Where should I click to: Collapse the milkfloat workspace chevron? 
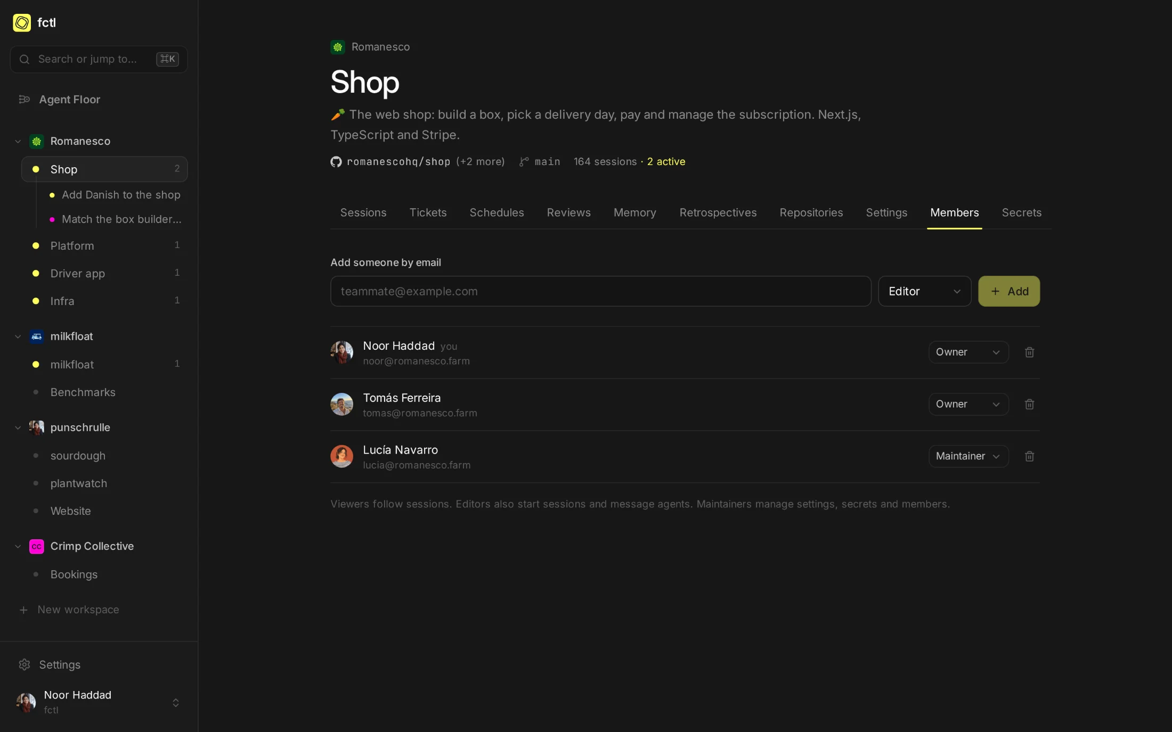point(18,336)
